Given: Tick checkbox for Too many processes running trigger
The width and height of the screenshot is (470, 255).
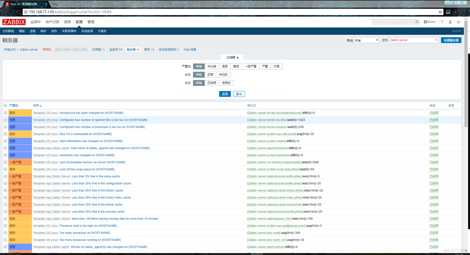Looking at the screenshot, I should coord(6,240).
